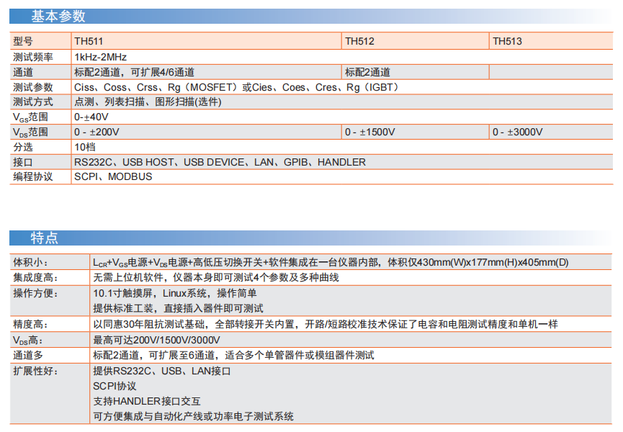
Task: Click the SCPI、MODBUS protocol value
Action: [x=113, y=176]
